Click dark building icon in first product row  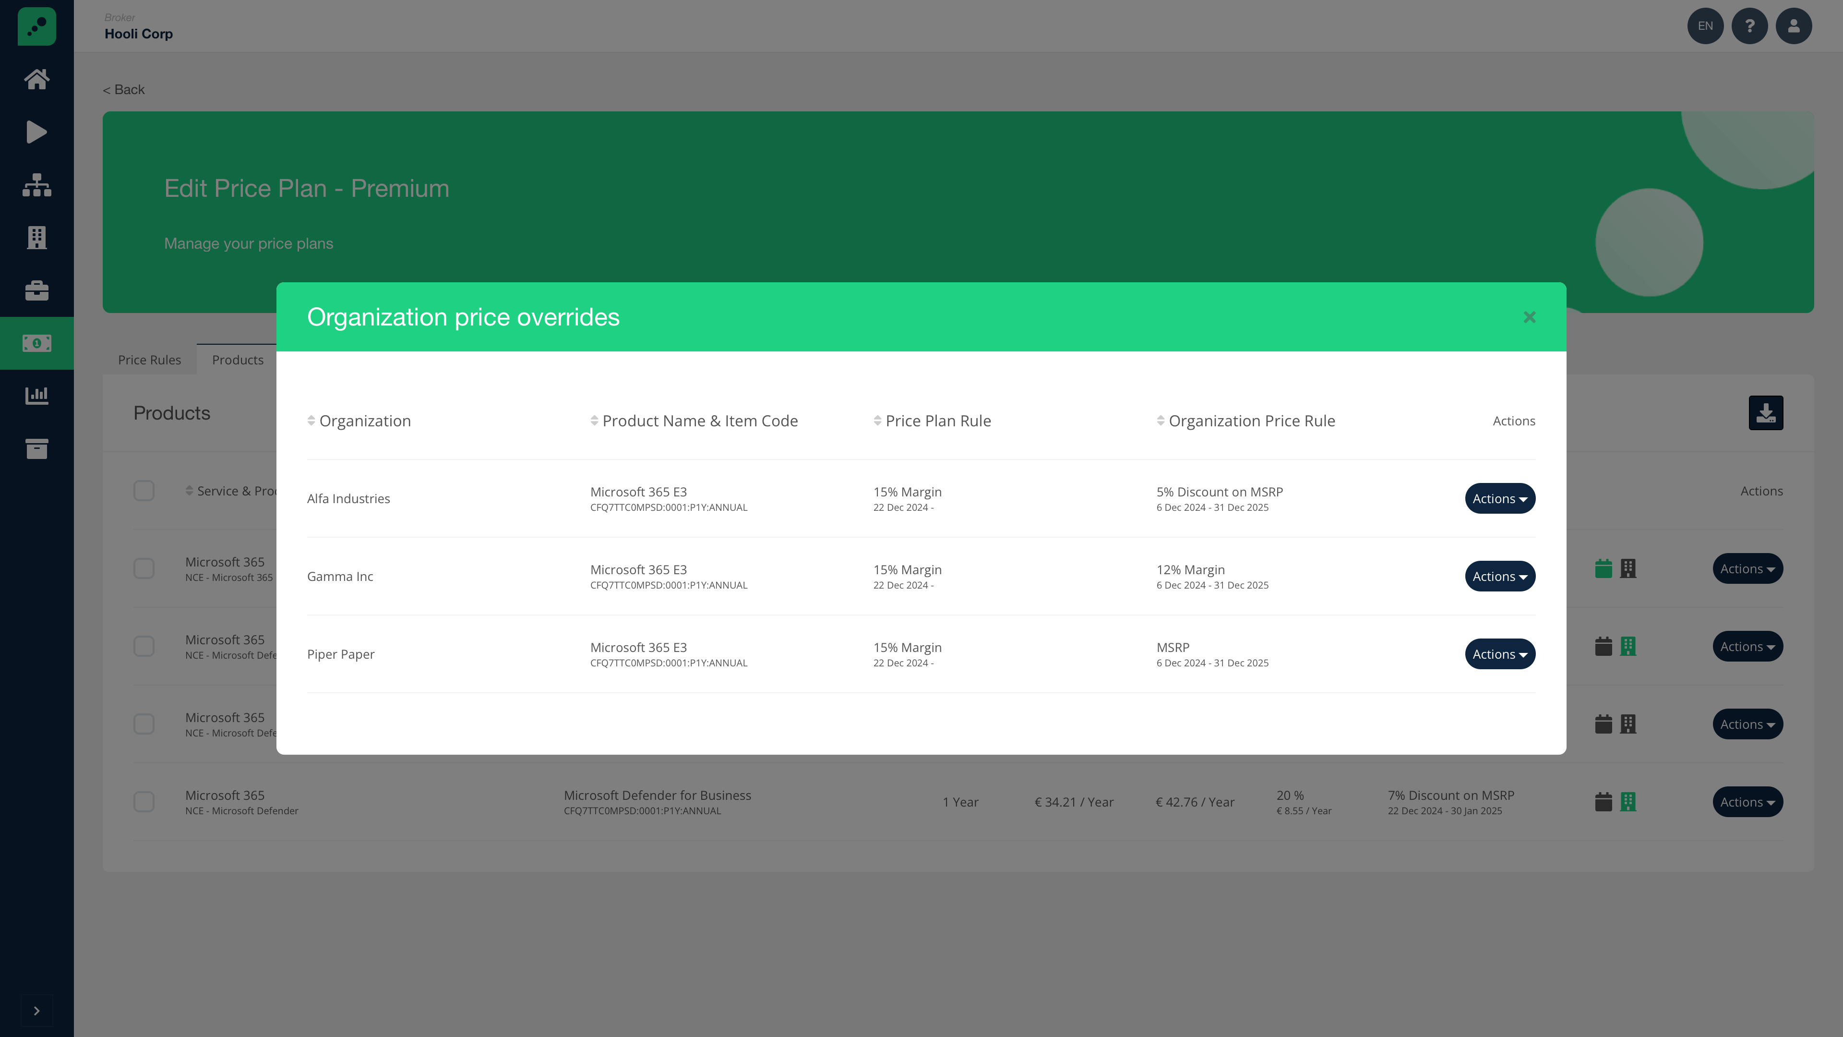click(1628, 569)
